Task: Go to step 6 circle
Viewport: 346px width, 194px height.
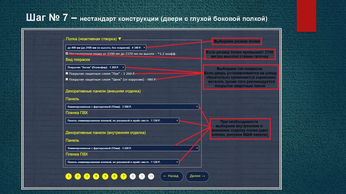Action: click(114, 176)
